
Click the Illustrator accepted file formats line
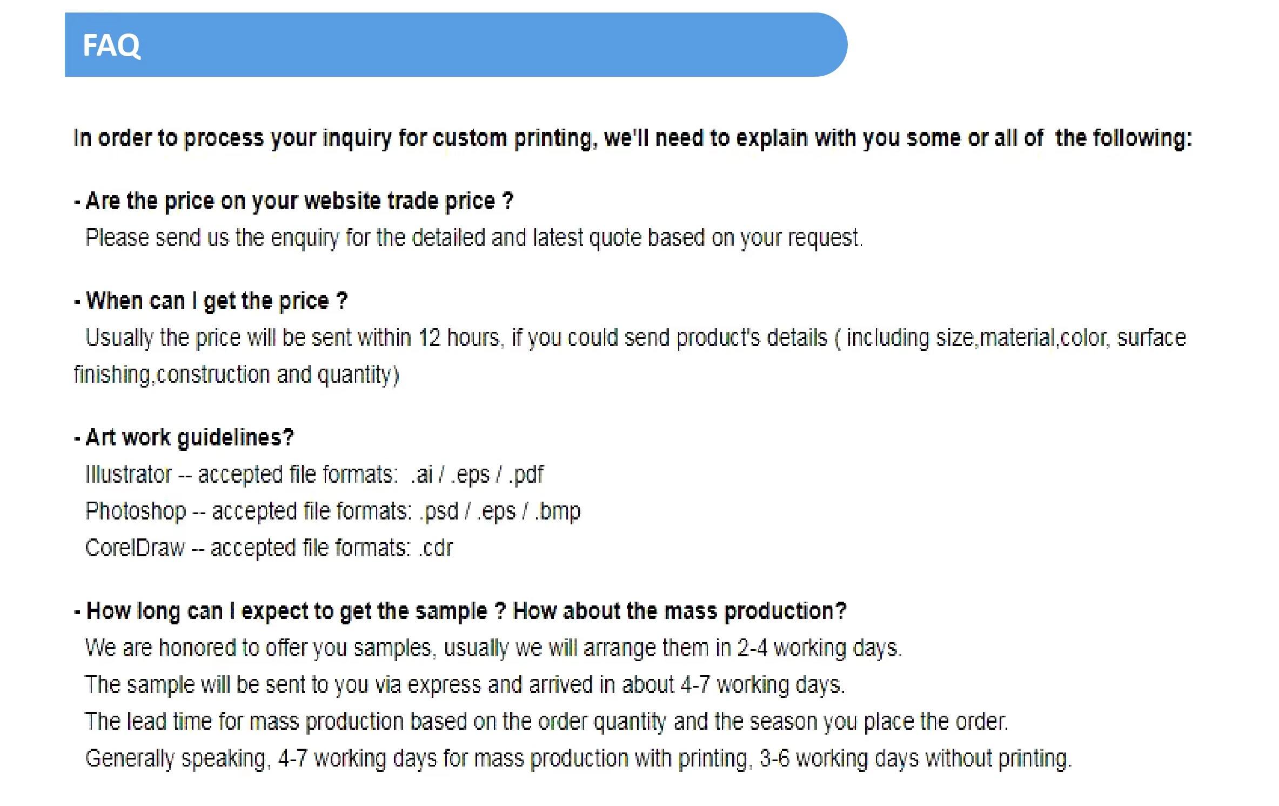314,474
